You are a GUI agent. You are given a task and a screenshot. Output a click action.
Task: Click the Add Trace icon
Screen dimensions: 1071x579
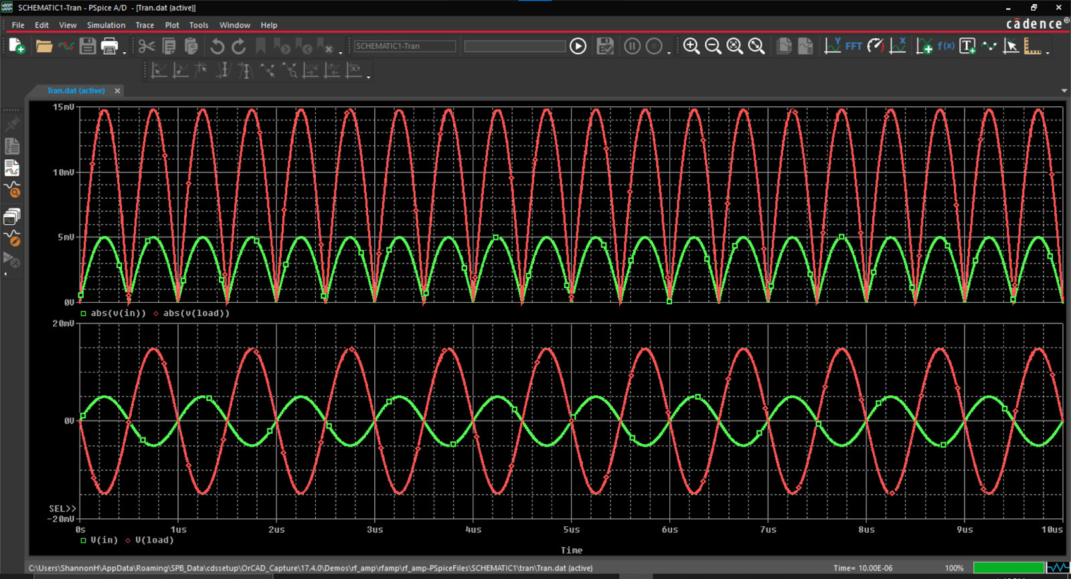(x=924, y=46)
